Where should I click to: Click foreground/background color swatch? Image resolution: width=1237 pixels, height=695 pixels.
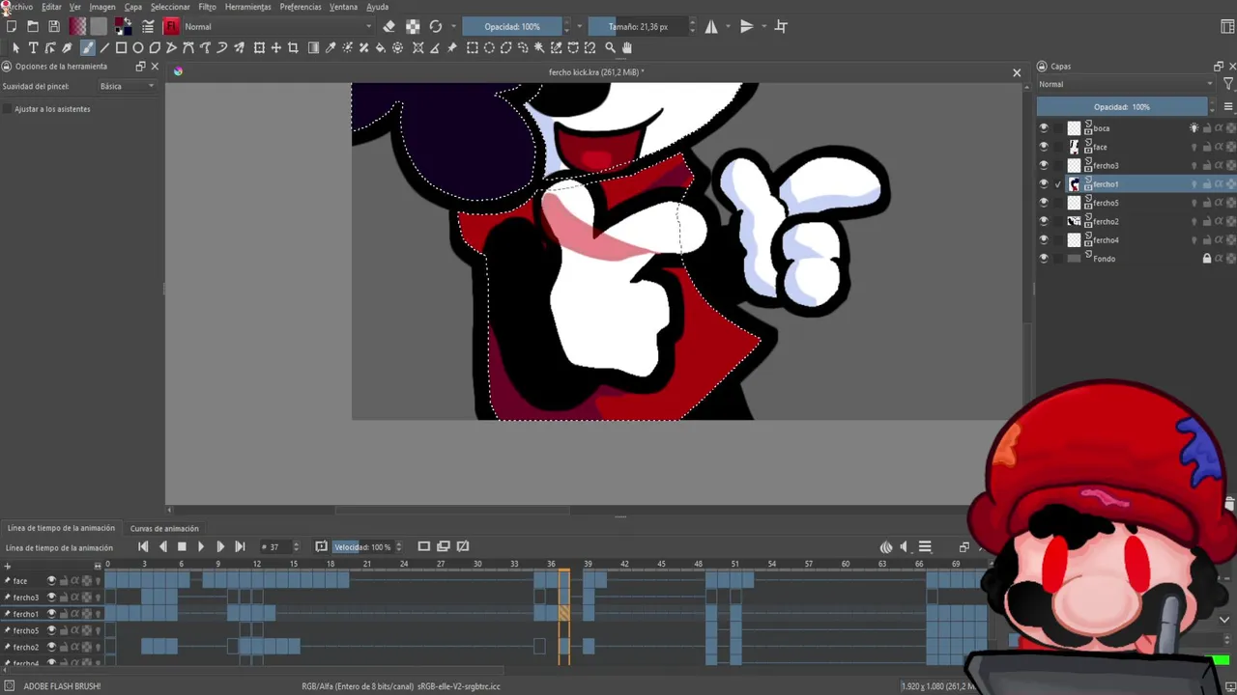click(124, 27)
